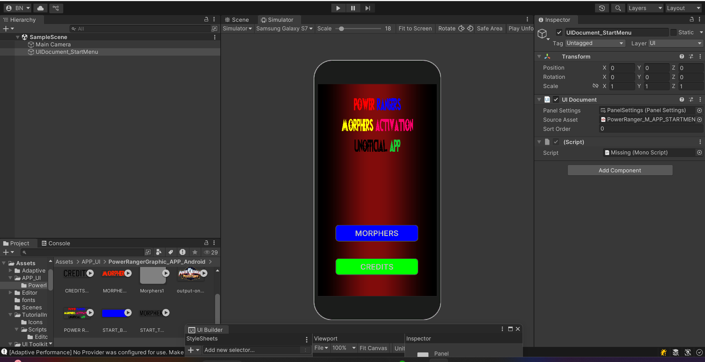Open the Layout dropdown

pos(684,8)
